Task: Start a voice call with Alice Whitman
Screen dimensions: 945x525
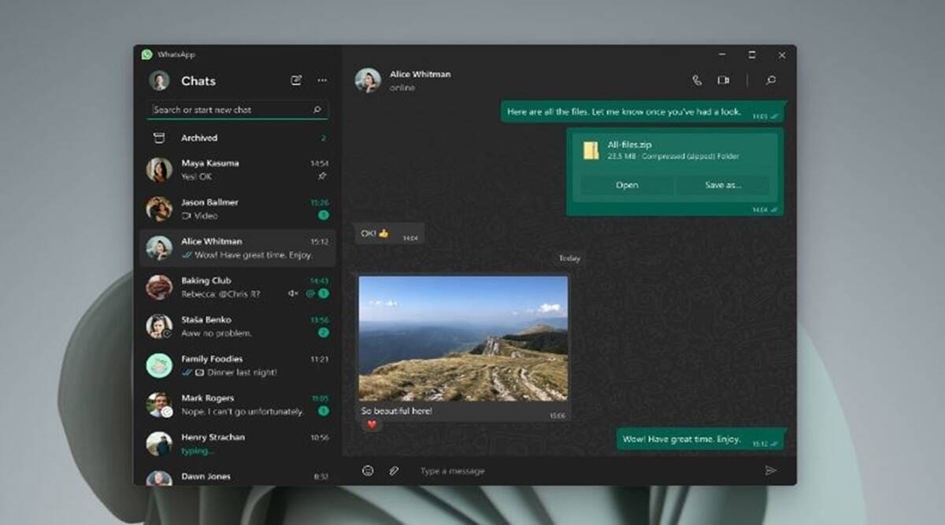Action: tap(697, 80)
